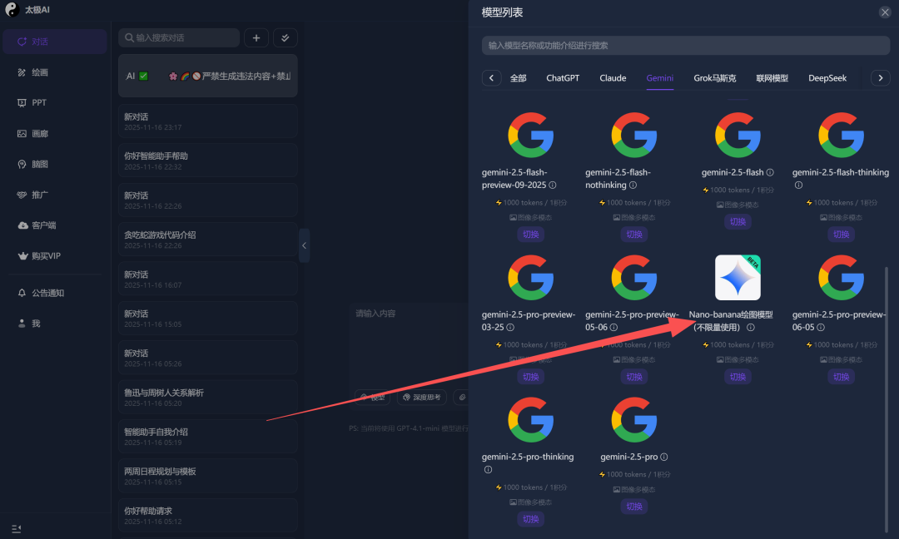
Task: Switch to gemini-2.5-flash via 切换
Action: click(x=738, y=221)
